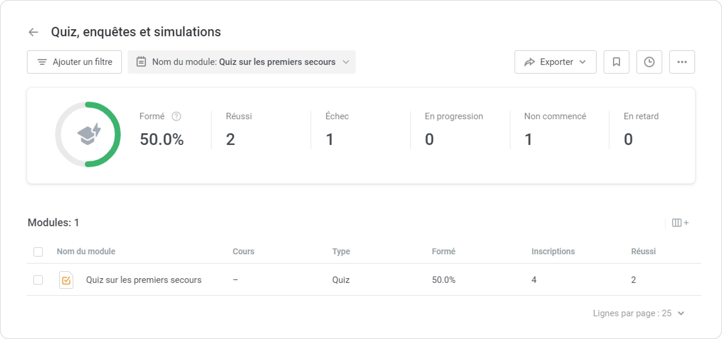Click the quiz module file icon

tap(66, 280)
